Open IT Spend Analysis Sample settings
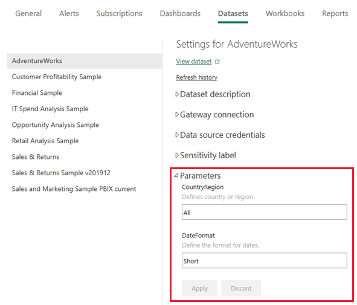357x305 pixels. 50,109
